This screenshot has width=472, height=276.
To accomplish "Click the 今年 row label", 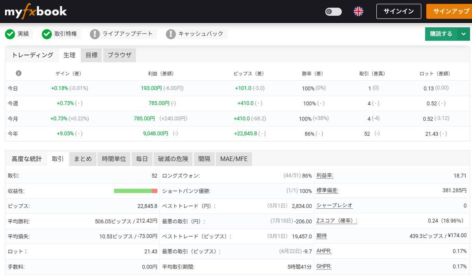I will (13, 134).
